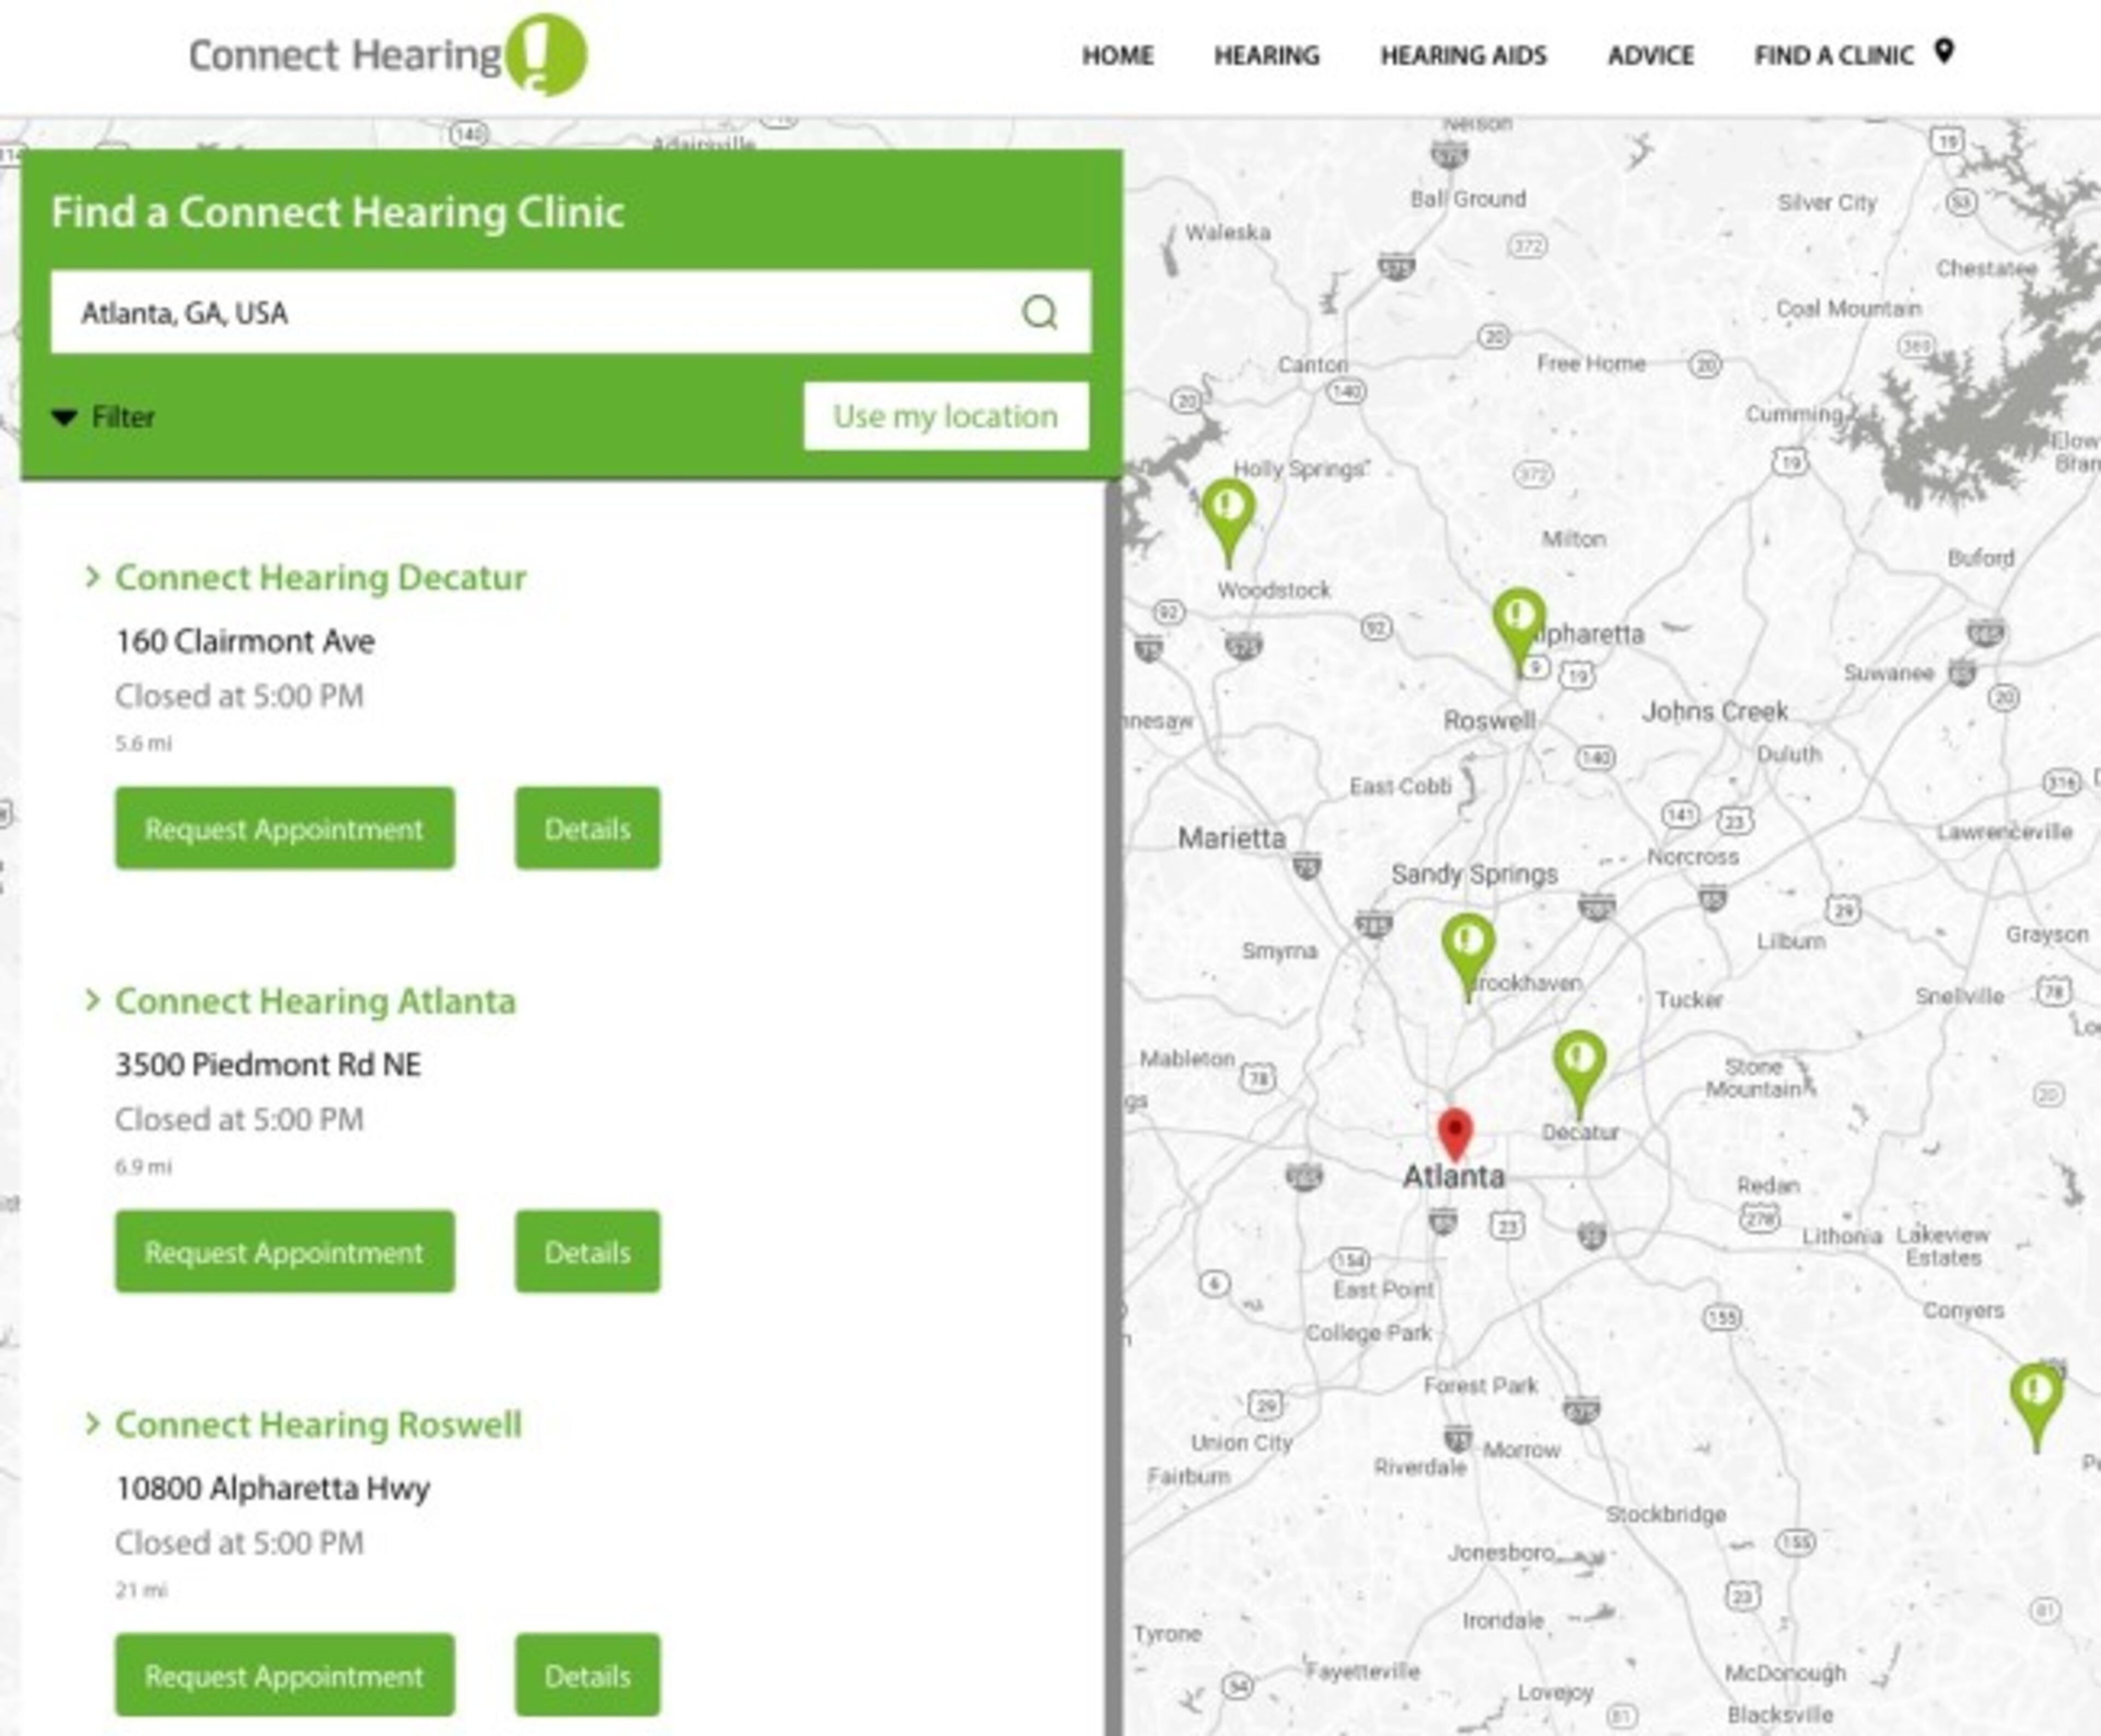
Task: Go to the Home menu item
Action: [1117, 55]
